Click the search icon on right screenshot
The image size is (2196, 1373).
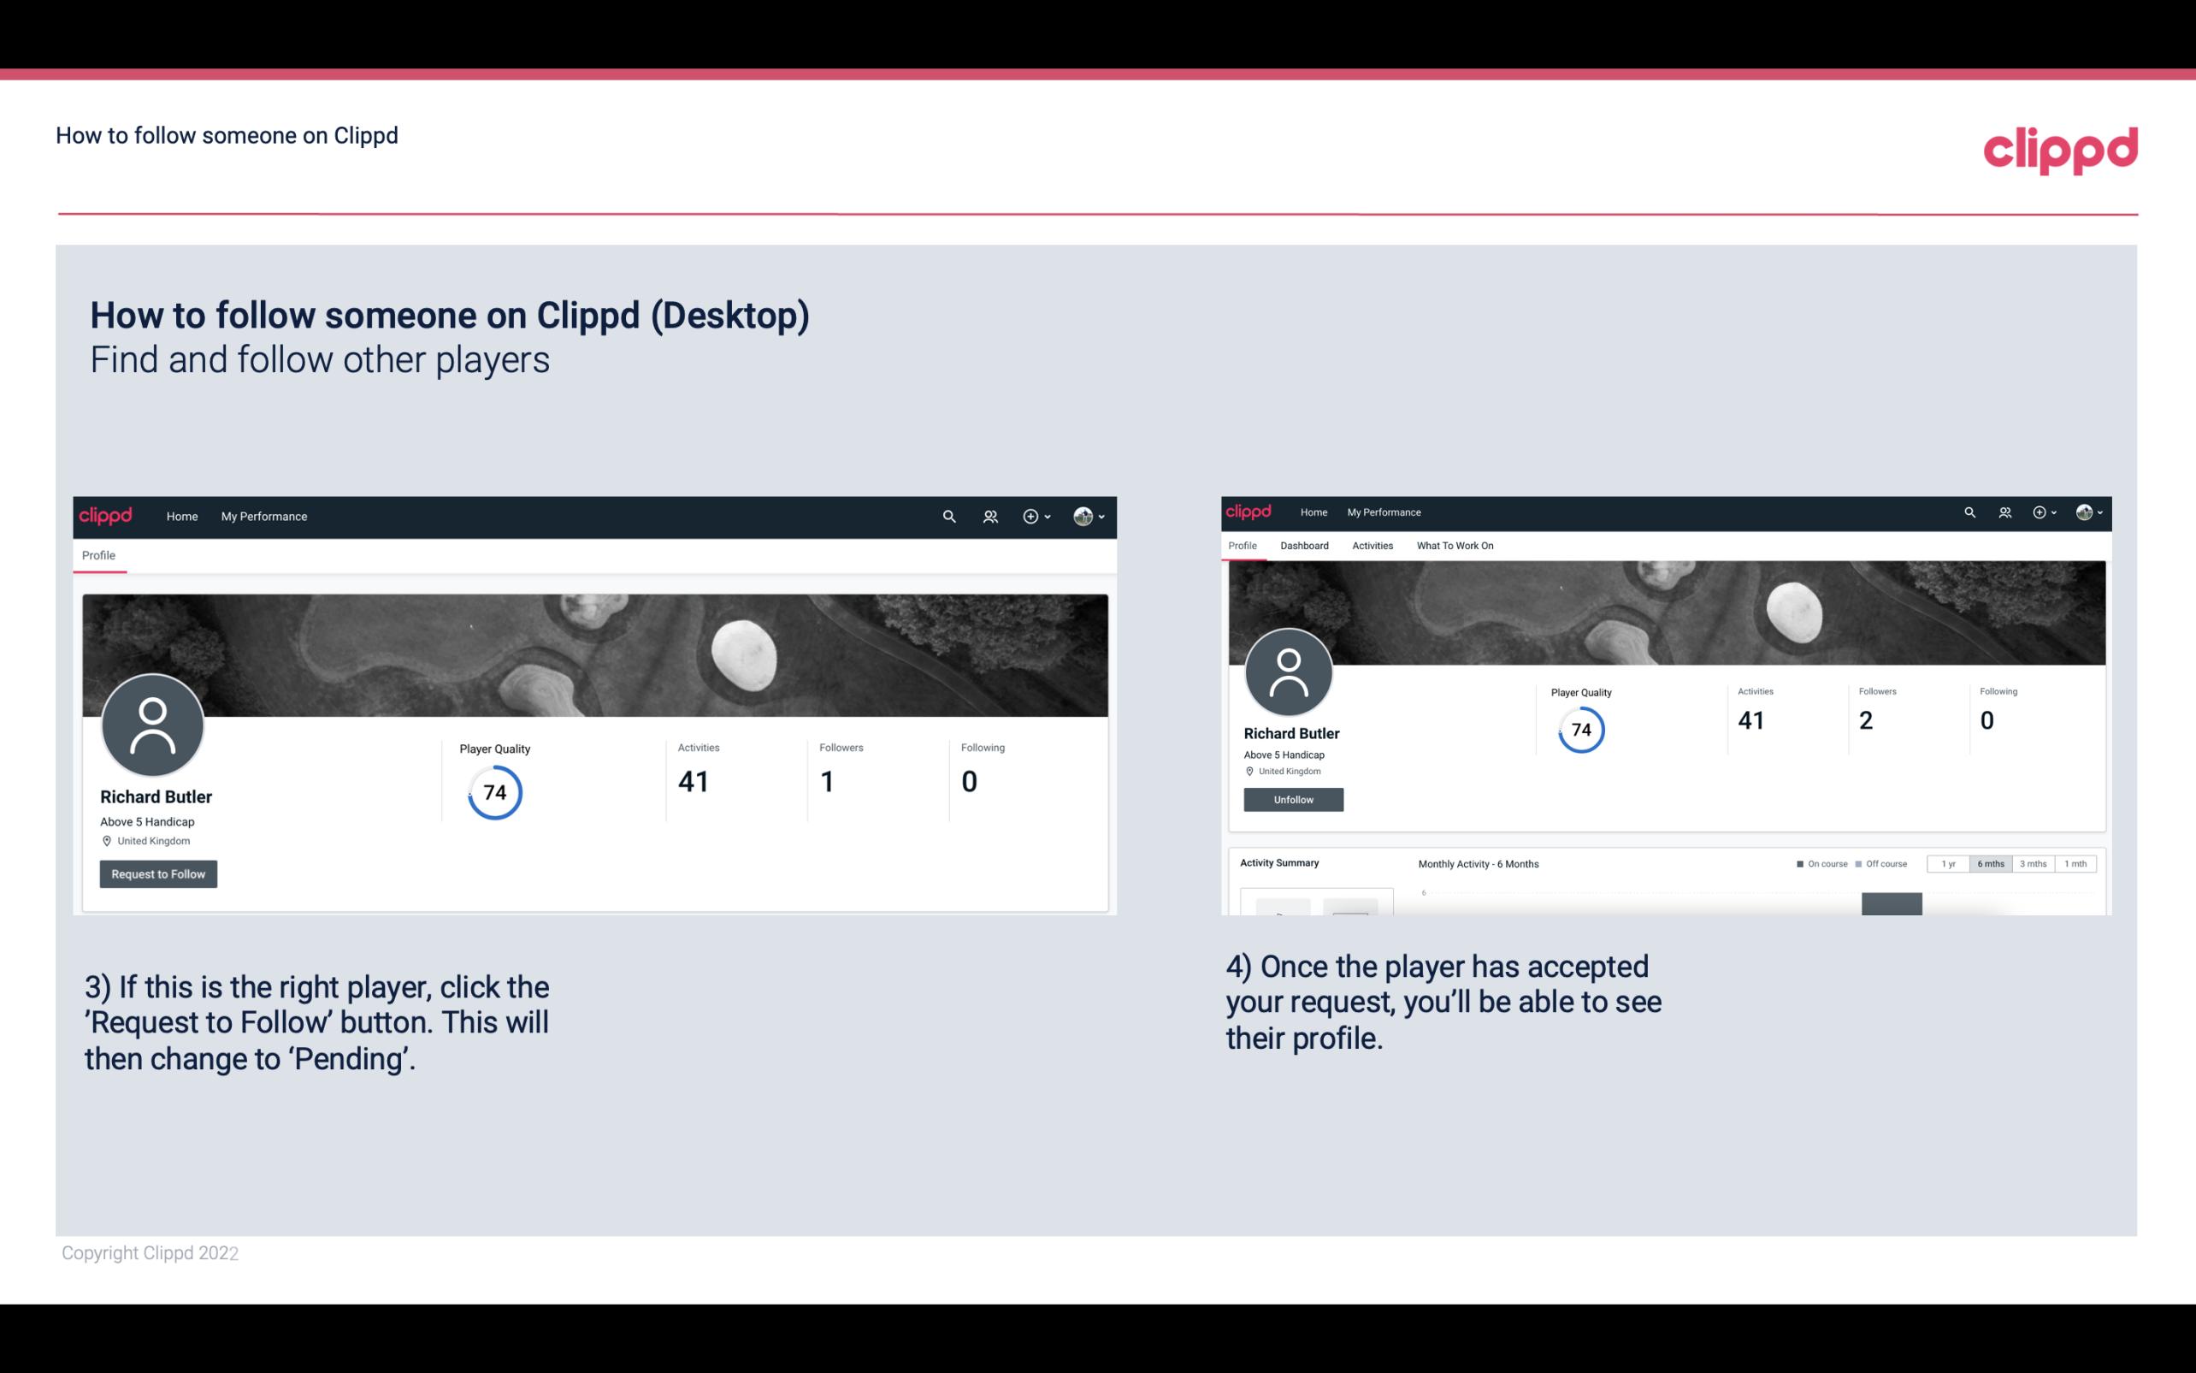(x=1970, y=511)
